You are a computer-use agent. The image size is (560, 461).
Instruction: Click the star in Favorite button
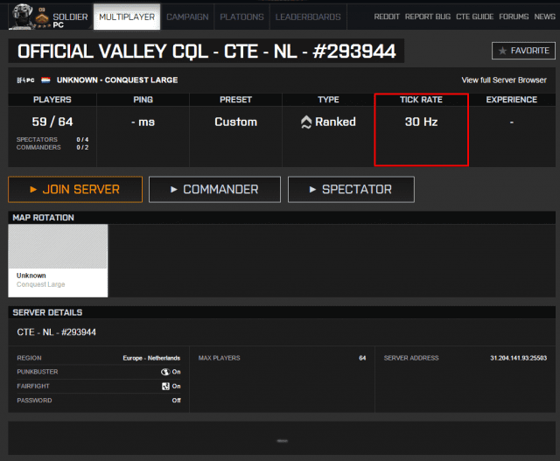503,52
